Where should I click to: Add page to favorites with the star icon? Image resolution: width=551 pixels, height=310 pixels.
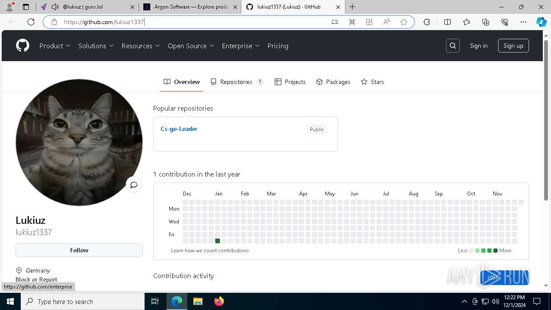(x=404, y=22)
